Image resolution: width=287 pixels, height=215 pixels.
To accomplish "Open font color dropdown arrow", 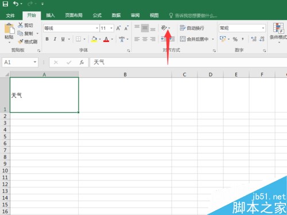I will 112,40.
